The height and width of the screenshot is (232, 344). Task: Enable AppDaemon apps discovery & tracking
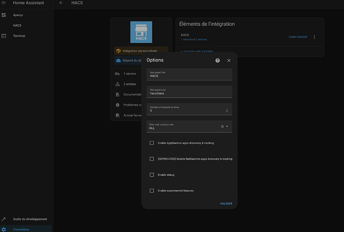(x=152, y=143)
